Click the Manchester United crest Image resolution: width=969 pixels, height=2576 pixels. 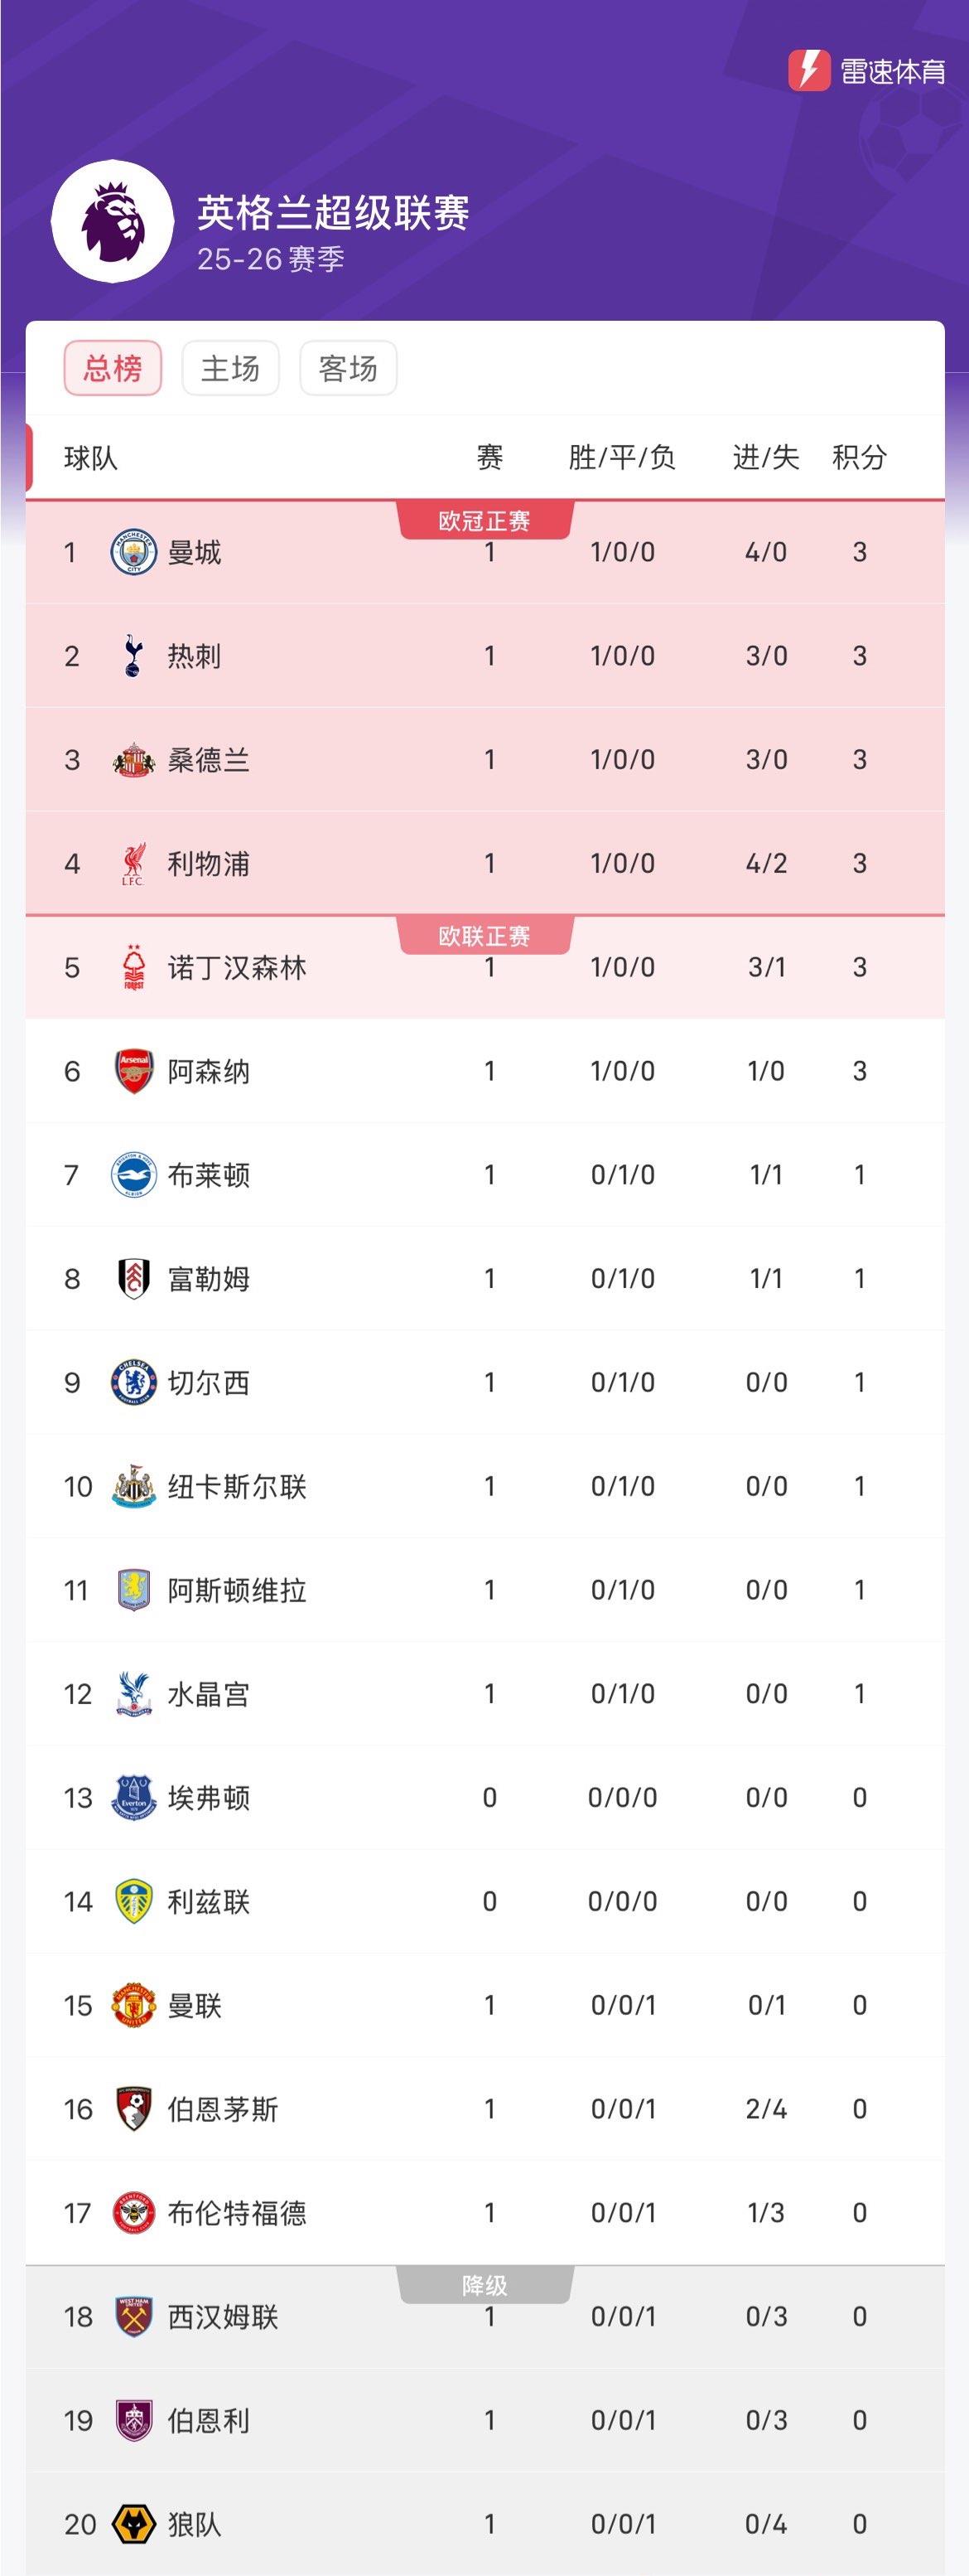click(x=133, y=2005)
